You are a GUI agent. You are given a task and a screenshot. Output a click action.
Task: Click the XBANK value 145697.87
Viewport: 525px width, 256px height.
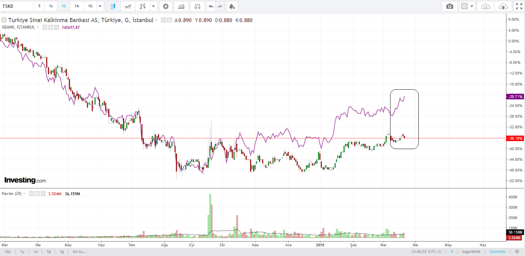[x=71, y=27]
